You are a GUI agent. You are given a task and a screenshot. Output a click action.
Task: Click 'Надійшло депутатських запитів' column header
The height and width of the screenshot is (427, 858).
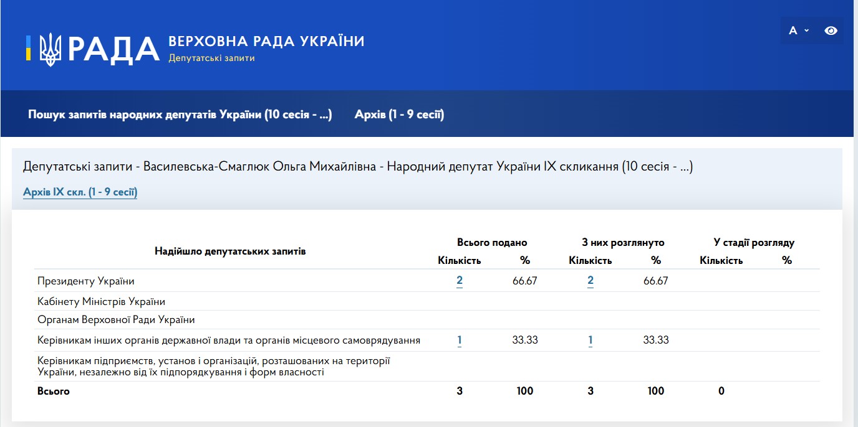point(230,251)
